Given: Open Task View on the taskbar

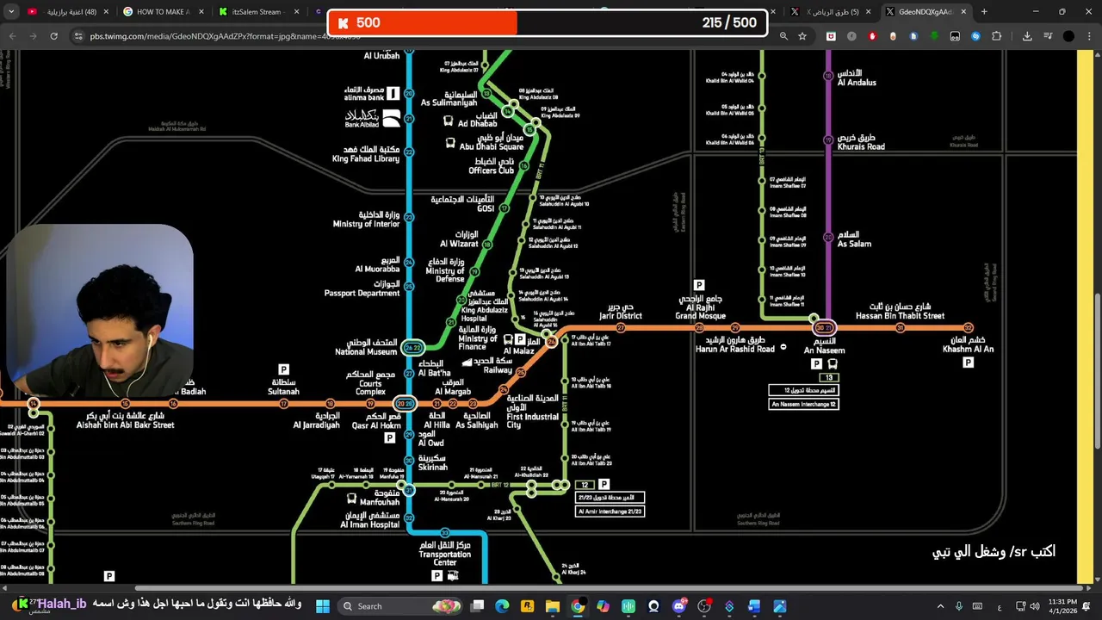Looking at the screenshot, I should point(477,606).
